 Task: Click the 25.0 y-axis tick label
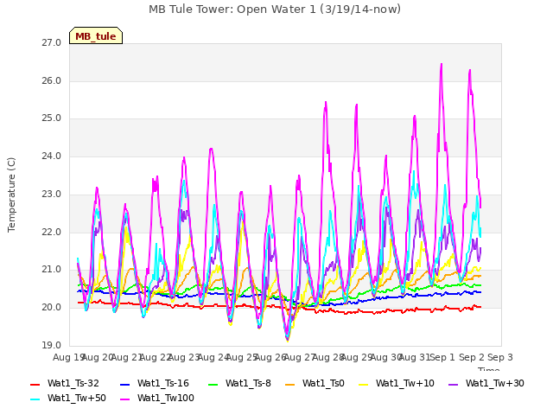(52, 118)
